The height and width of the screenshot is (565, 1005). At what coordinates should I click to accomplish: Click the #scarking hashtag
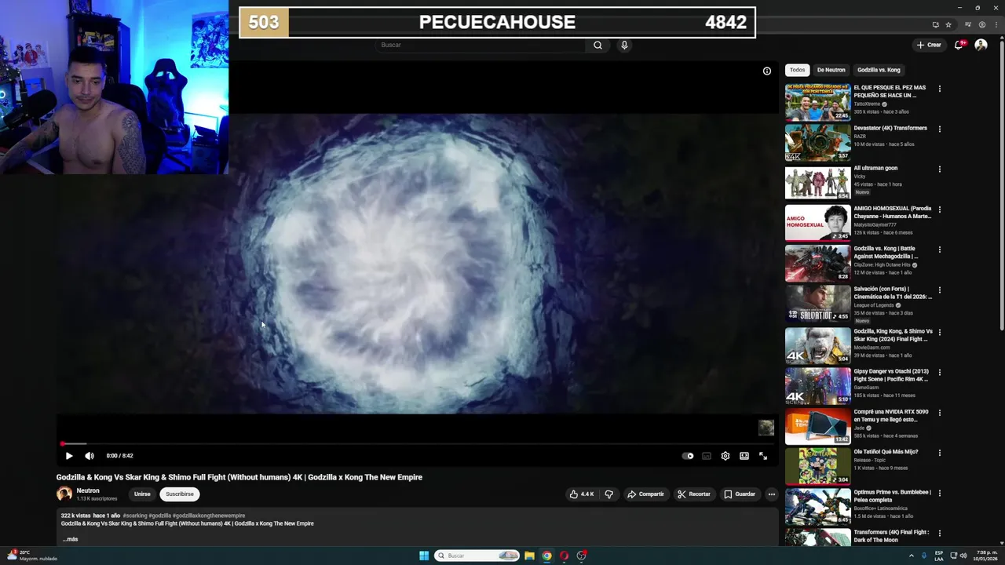tap(135, 516)
